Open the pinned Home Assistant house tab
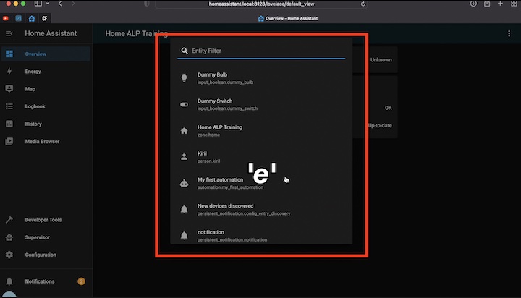Image resolution: width=521 pixels, height=298 pixels. pos(32,18)
